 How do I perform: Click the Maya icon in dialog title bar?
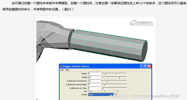61,66
